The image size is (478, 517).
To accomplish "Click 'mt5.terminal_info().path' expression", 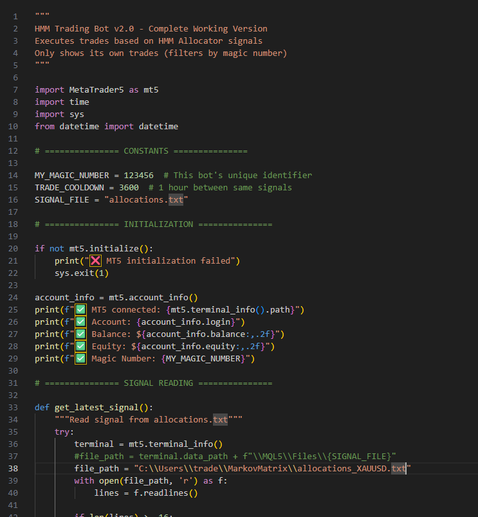I will pos(230,309).
